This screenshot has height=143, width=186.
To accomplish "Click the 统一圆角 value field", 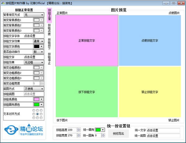I will pyautogui.click(x=98, y=135).
